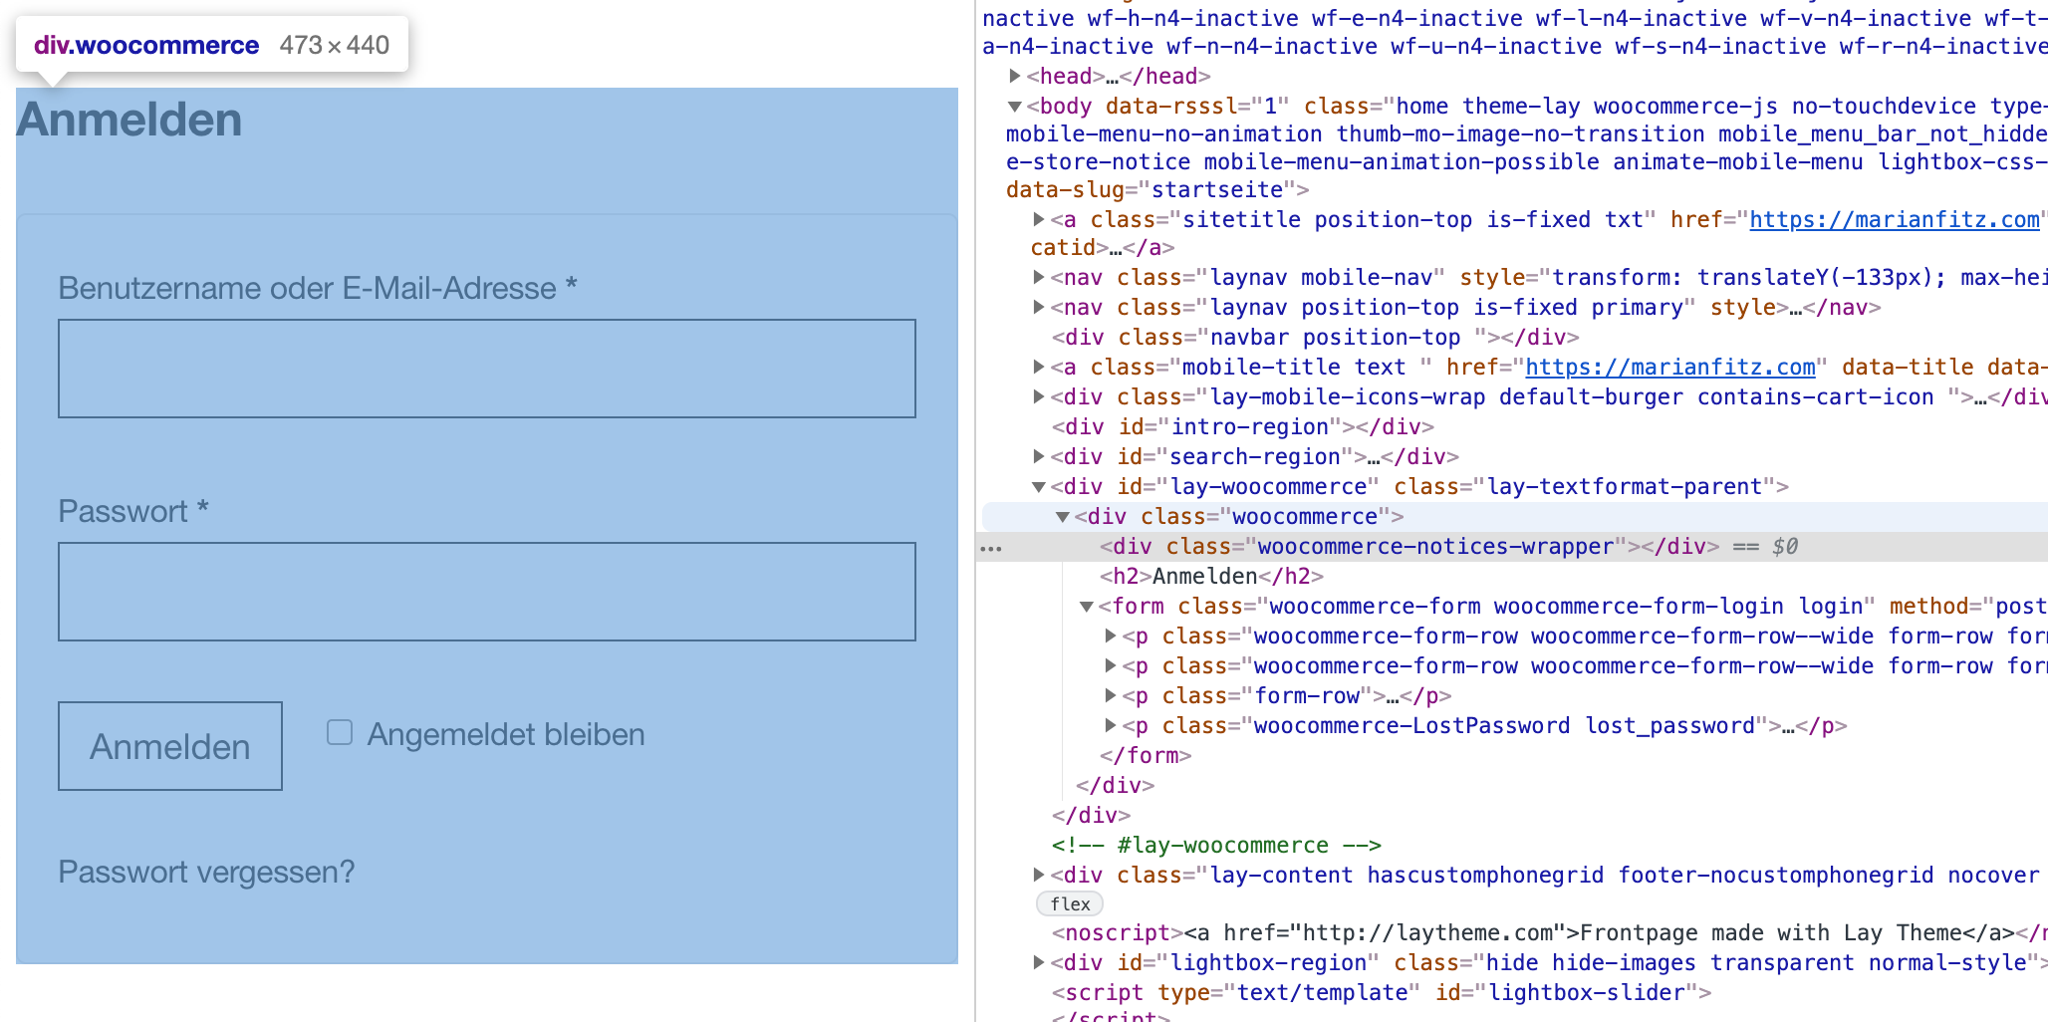
Task: Open the marianfitz.com href in mobile-title anchor
Action: tap(1669, 367)
